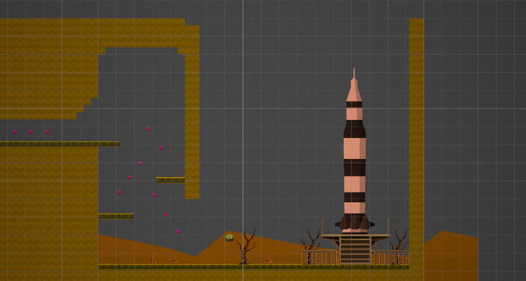Image resolution: width=526 pixels, height=281 pixels.
Task: Click the orange hill beyond the right wall
Action: point(451,255)
